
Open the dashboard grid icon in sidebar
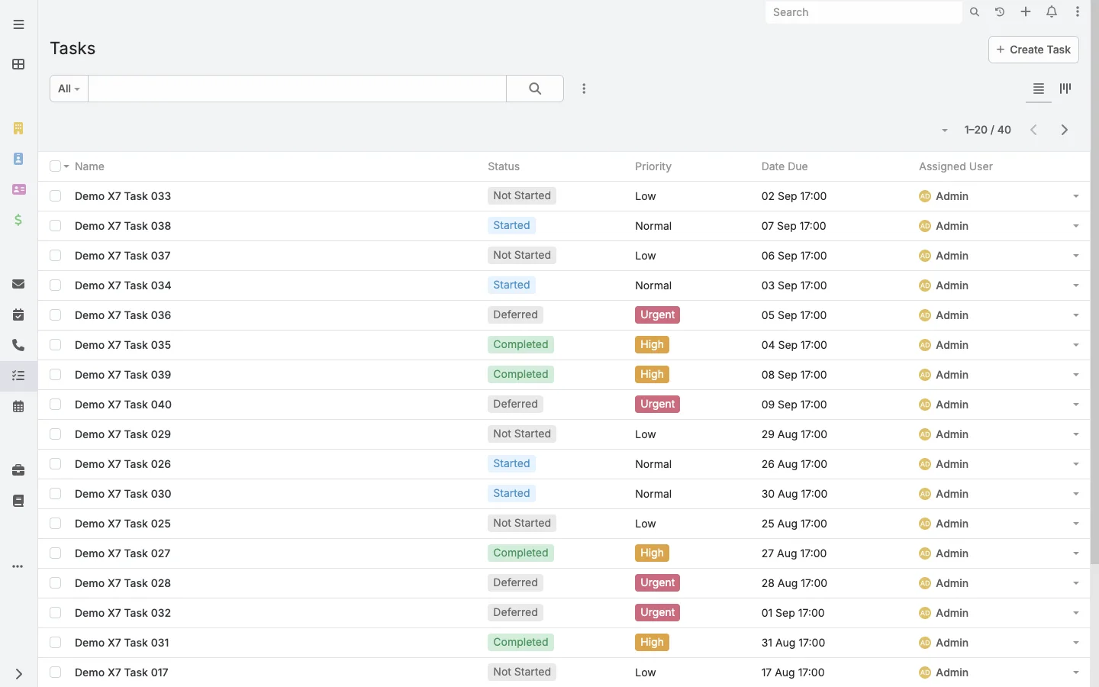pos(18,64)
